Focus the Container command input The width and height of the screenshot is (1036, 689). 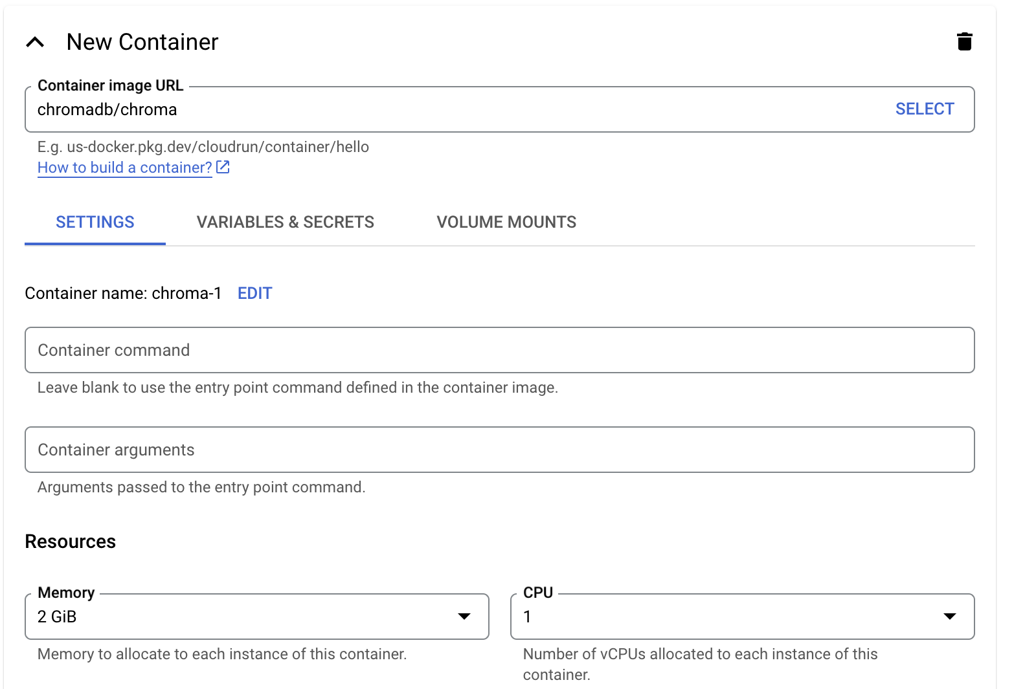point(499,350)
